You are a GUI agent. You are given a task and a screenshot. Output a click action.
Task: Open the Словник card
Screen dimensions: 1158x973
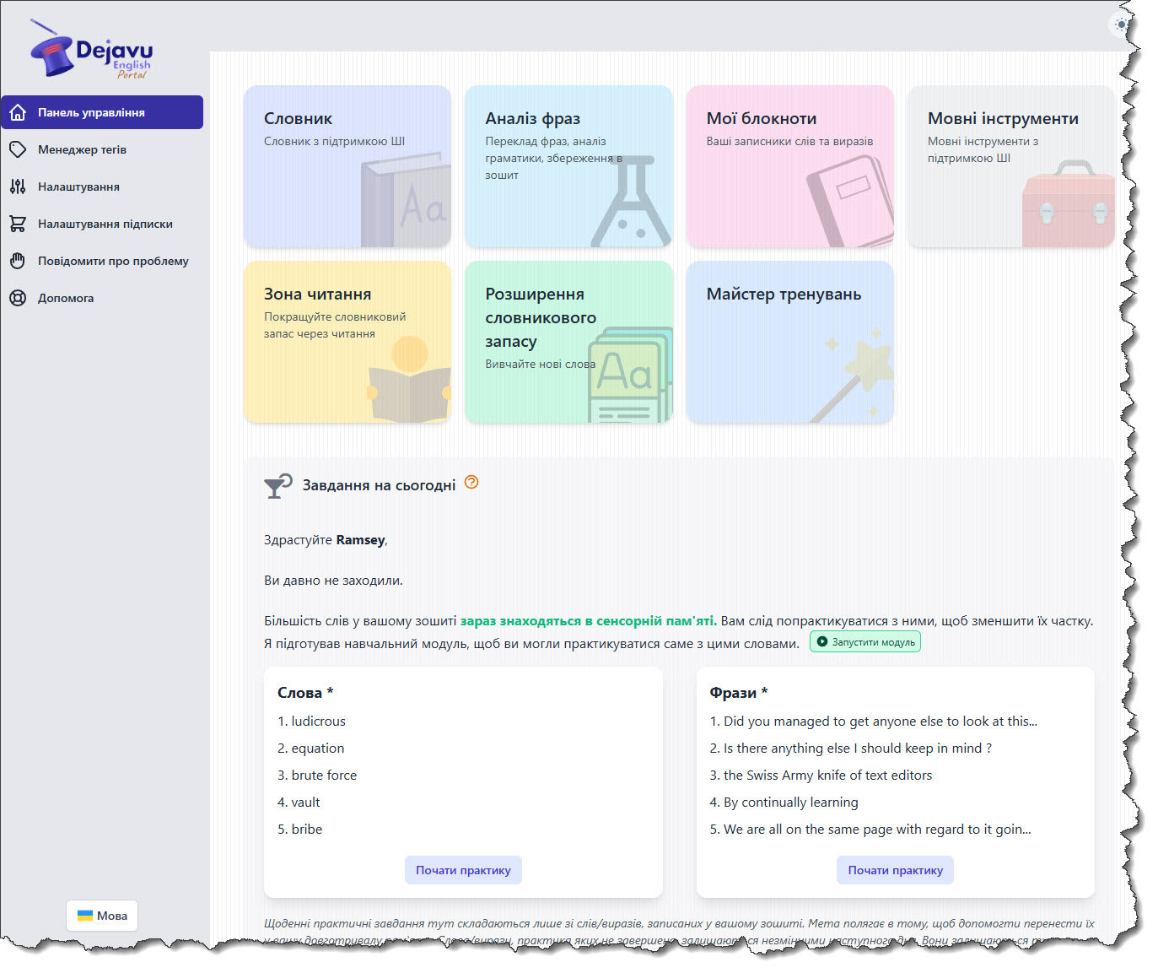pos(347,166)
